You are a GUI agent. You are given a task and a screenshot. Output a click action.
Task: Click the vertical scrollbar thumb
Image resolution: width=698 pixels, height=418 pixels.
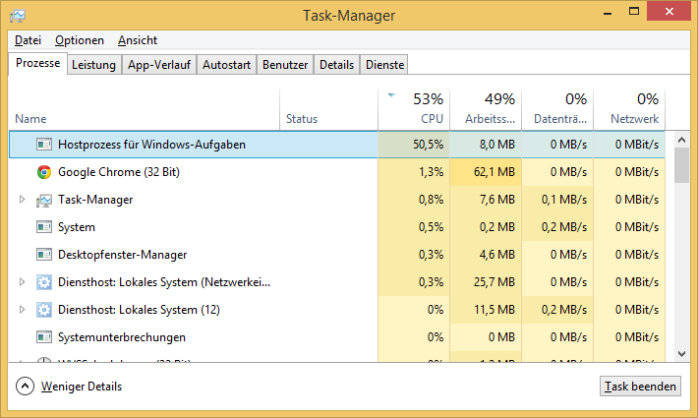pos(681,165)
